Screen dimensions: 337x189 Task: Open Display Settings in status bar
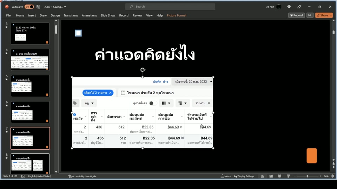tap(244, 176)
